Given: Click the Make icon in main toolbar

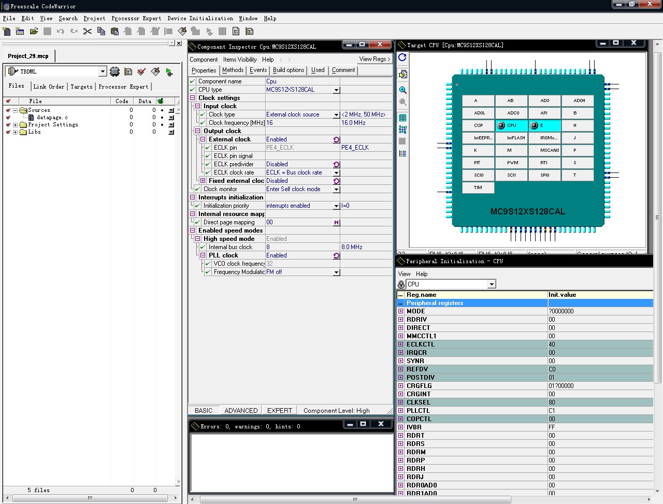Looking at the screenshot, I should point(182,31).
